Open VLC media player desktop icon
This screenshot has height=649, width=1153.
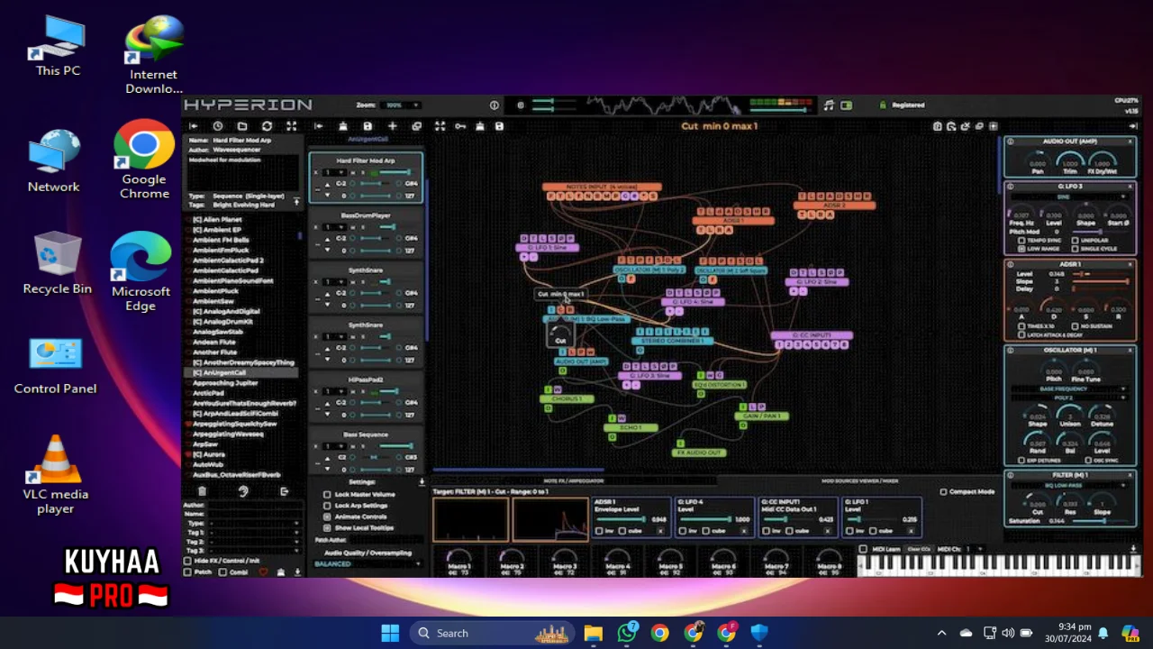click(x=56, y=473)
